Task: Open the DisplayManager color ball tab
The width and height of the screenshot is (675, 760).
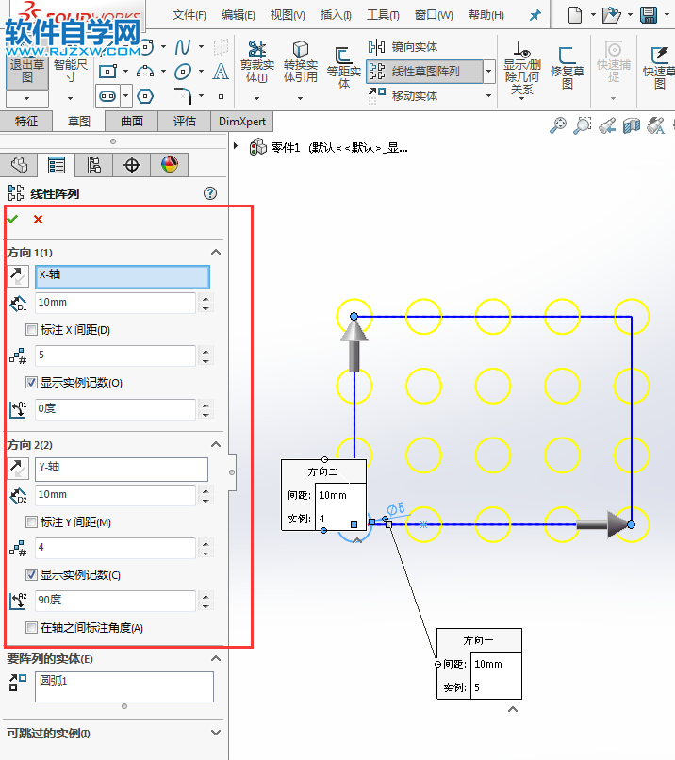Action: coord(169,165)
